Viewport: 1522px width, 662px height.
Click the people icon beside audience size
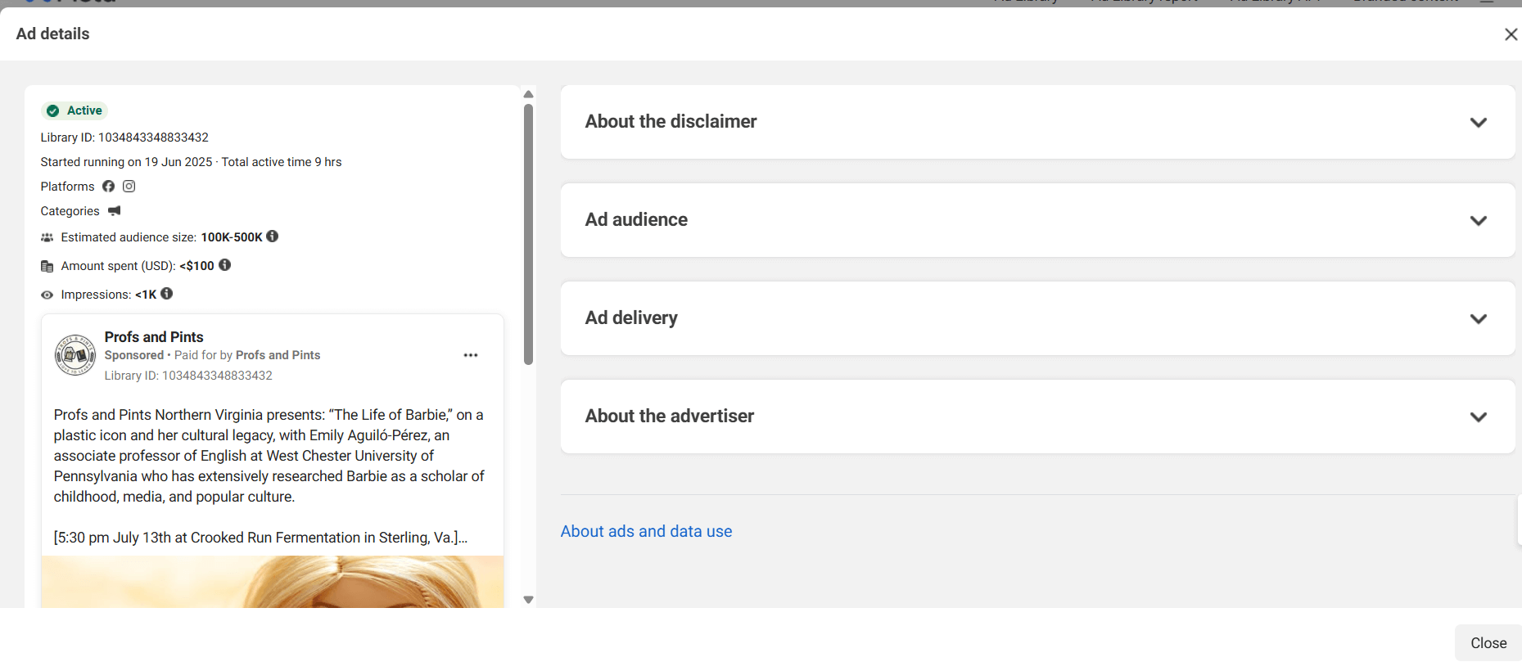47,237
